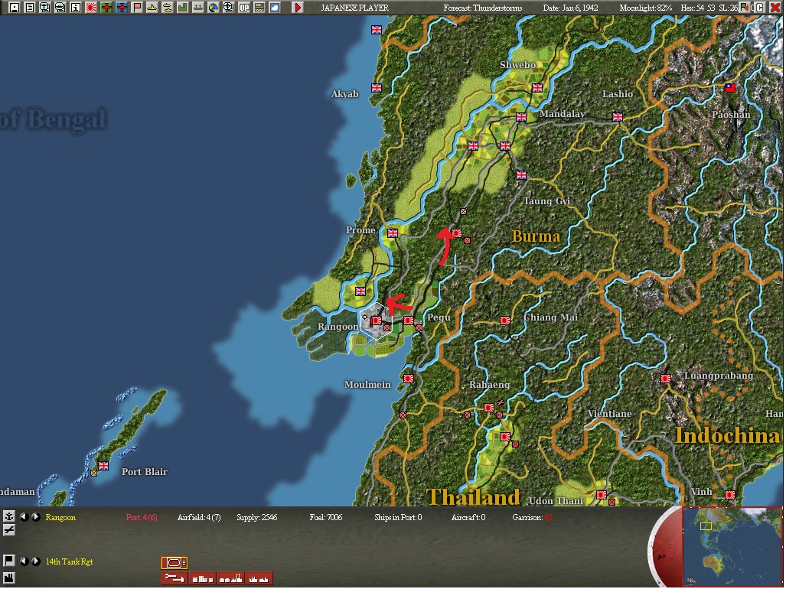
Task: Click the information 'i' toolbar icon
Action: point(75,8)
